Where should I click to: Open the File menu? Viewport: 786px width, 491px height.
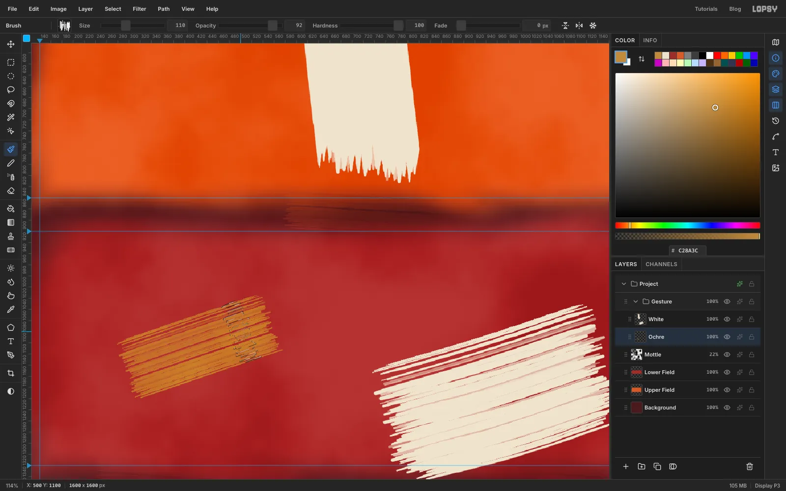pyautogui.click(x=12, y=9)
